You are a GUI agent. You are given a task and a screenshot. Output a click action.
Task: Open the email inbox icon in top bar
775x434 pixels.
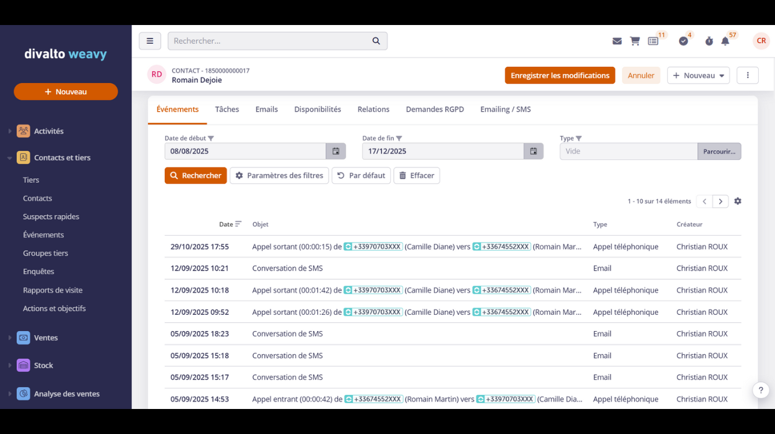(617, 41)
